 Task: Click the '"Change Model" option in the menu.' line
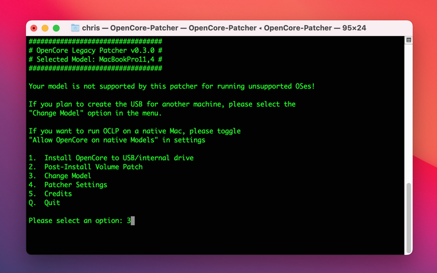96,113
